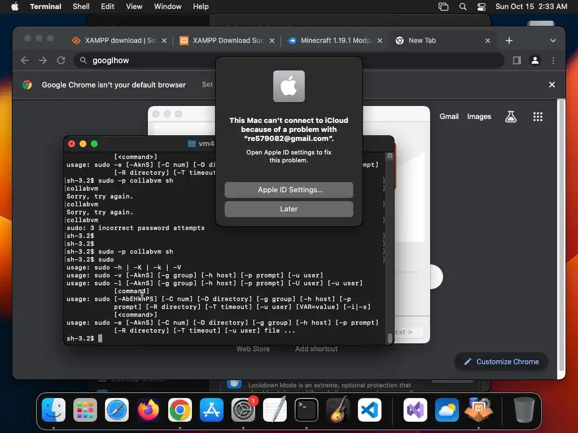Screen dimensions: 578x433
Task: Click the Chrome page vertical scrollbar
Action: click(x=562, y=236)
